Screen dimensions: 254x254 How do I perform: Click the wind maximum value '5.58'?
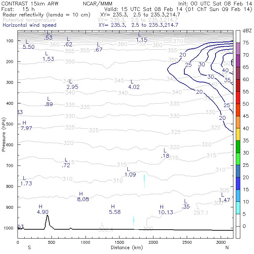115,212
